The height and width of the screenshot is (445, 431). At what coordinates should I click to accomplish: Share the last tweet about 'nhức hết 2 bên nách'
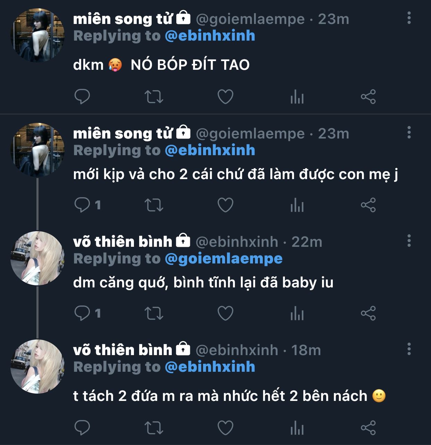tap(368, 428)
